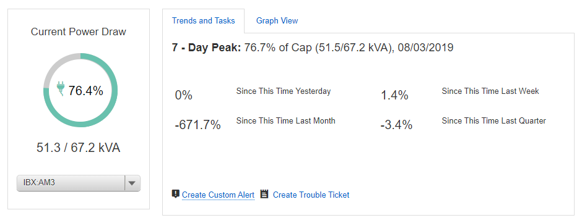
Task: Click the power plug icon in gauge
Action: pos(61,90)
